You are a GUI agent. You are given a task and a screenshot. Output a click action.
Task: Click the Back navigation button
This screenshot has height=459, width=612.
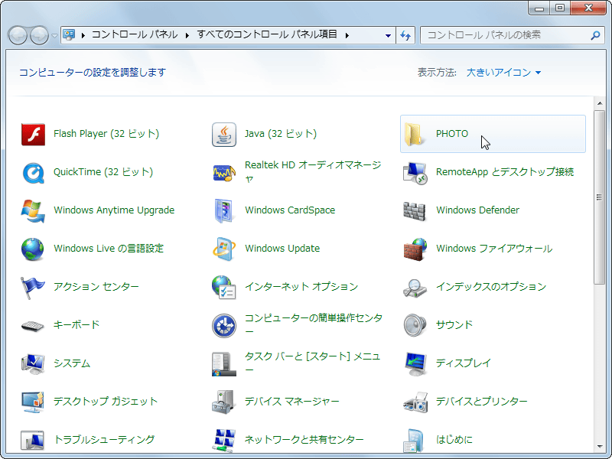(x=18, y=35)
